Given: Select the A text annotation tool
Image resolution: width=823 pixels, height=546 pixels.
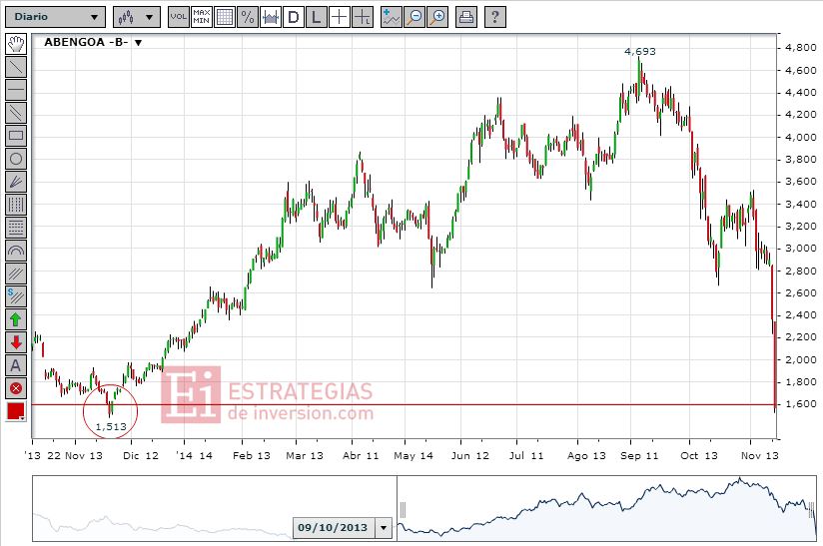Looking at the screenshot, I should coord(16,365).
